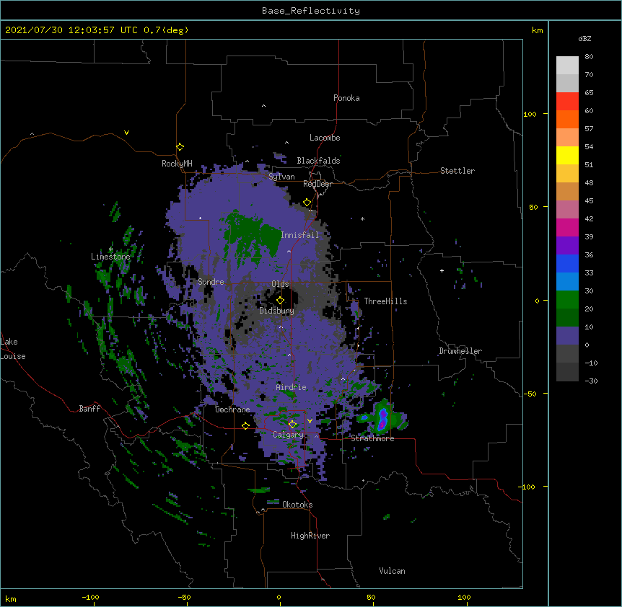This screenshot has height=607, width=622.
Task: Click the Limestone label
Action: [x=110, y=257]
